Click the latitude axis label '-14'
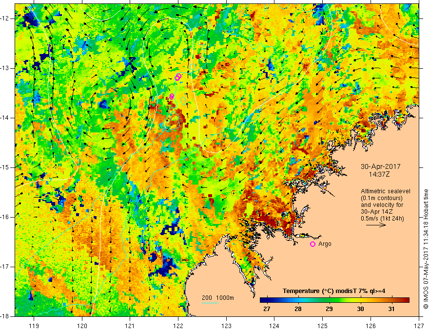Image resolution: width=429 pixels, height=331 pixels. pyautogui.click(x=5, y=118)
